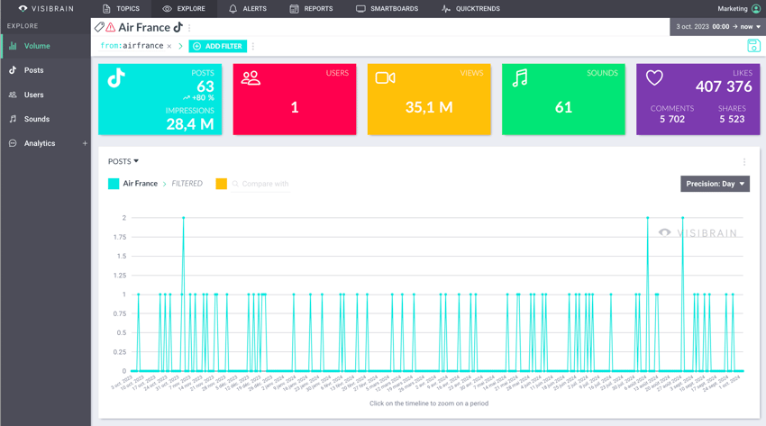Open the Smartboards tab
The image size is (766, 426).
[387, 9]
